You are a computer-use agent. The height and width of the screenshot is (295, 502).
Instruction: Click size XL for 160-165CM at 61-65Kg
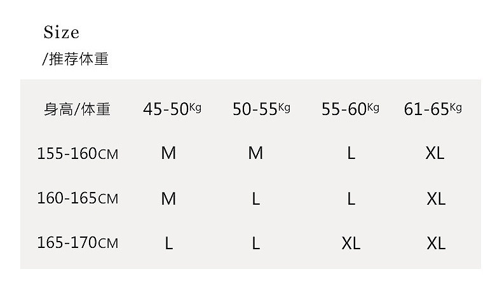coord(436,198)
